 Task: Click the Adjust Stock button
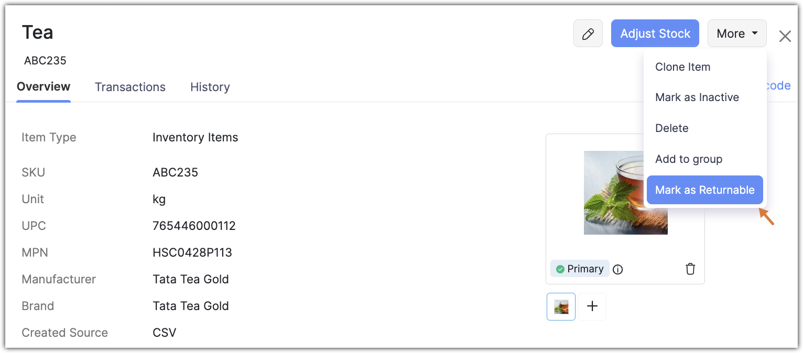tap(655, 34)
